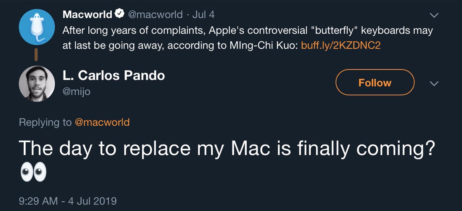Click the "Replying to" label
Screen dimensions: 462x211
pos(45,122)
